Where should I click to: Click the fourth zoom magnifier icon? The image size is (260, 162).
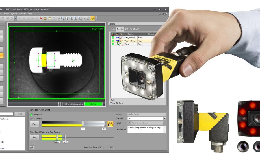pyautogui.click(x=75, y=19)
